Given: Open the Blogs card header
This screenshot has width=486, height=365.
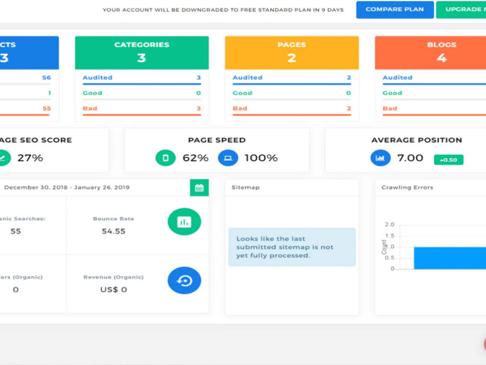Looking at the screenshot, I should [x=431, y=53].
